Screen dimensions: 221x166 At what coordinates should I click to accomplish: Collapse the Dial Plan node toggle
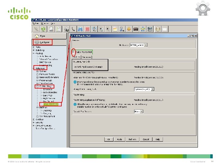tap(37, 107)
